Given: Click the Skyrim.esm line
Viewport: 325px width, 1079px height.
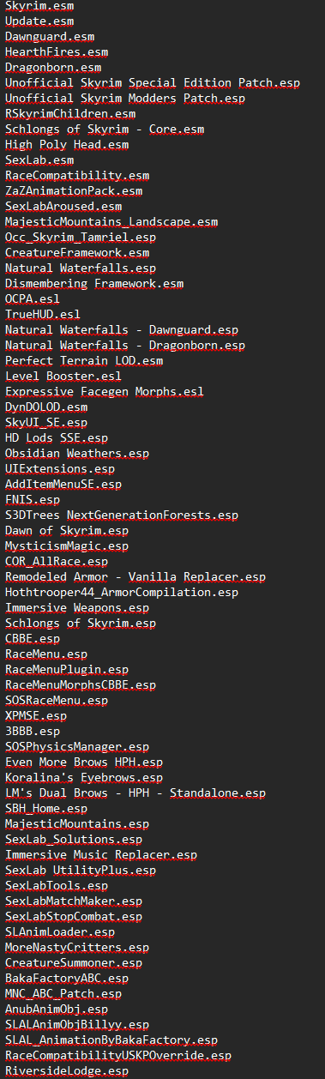Looking at the screenshot, I should click(39, 5).
